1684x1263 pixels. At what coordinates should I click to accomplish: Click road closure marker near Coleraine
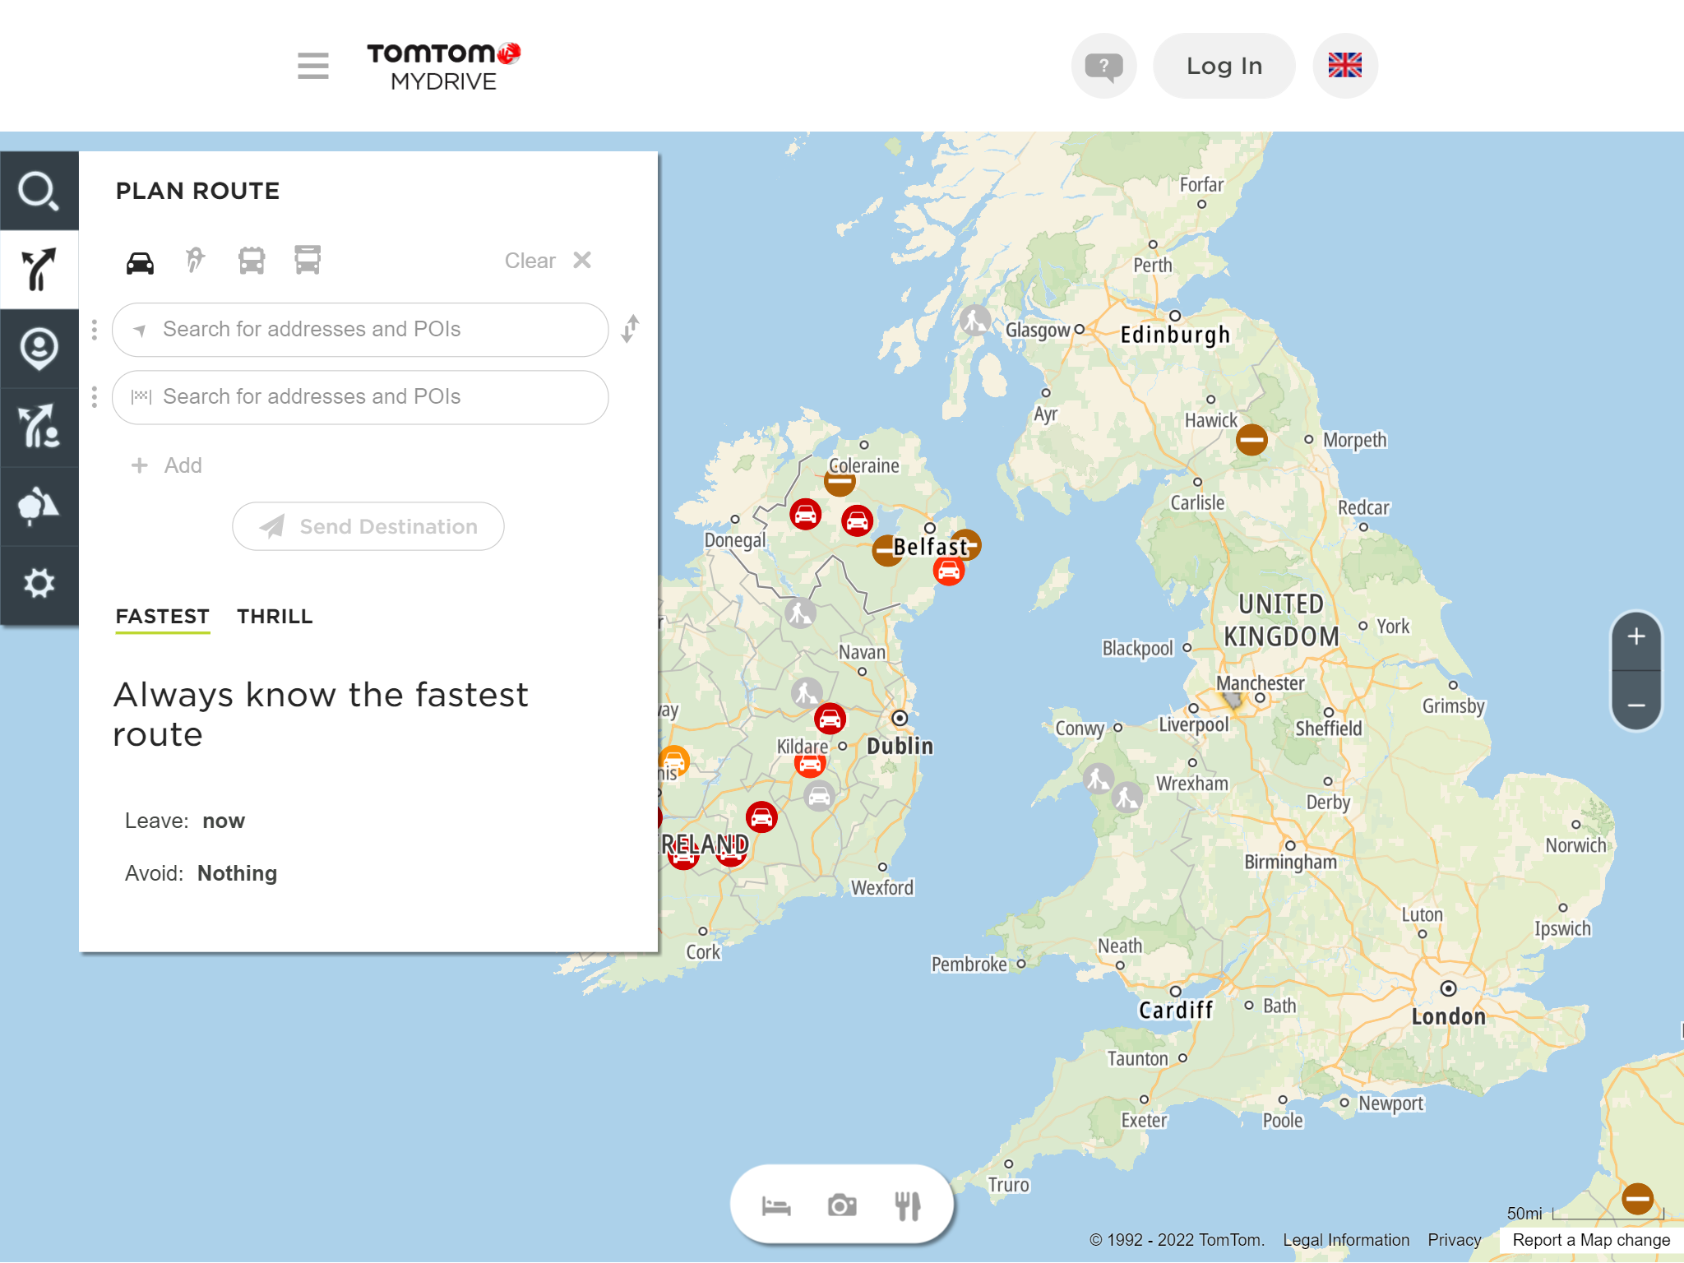[x=840, y=482]
